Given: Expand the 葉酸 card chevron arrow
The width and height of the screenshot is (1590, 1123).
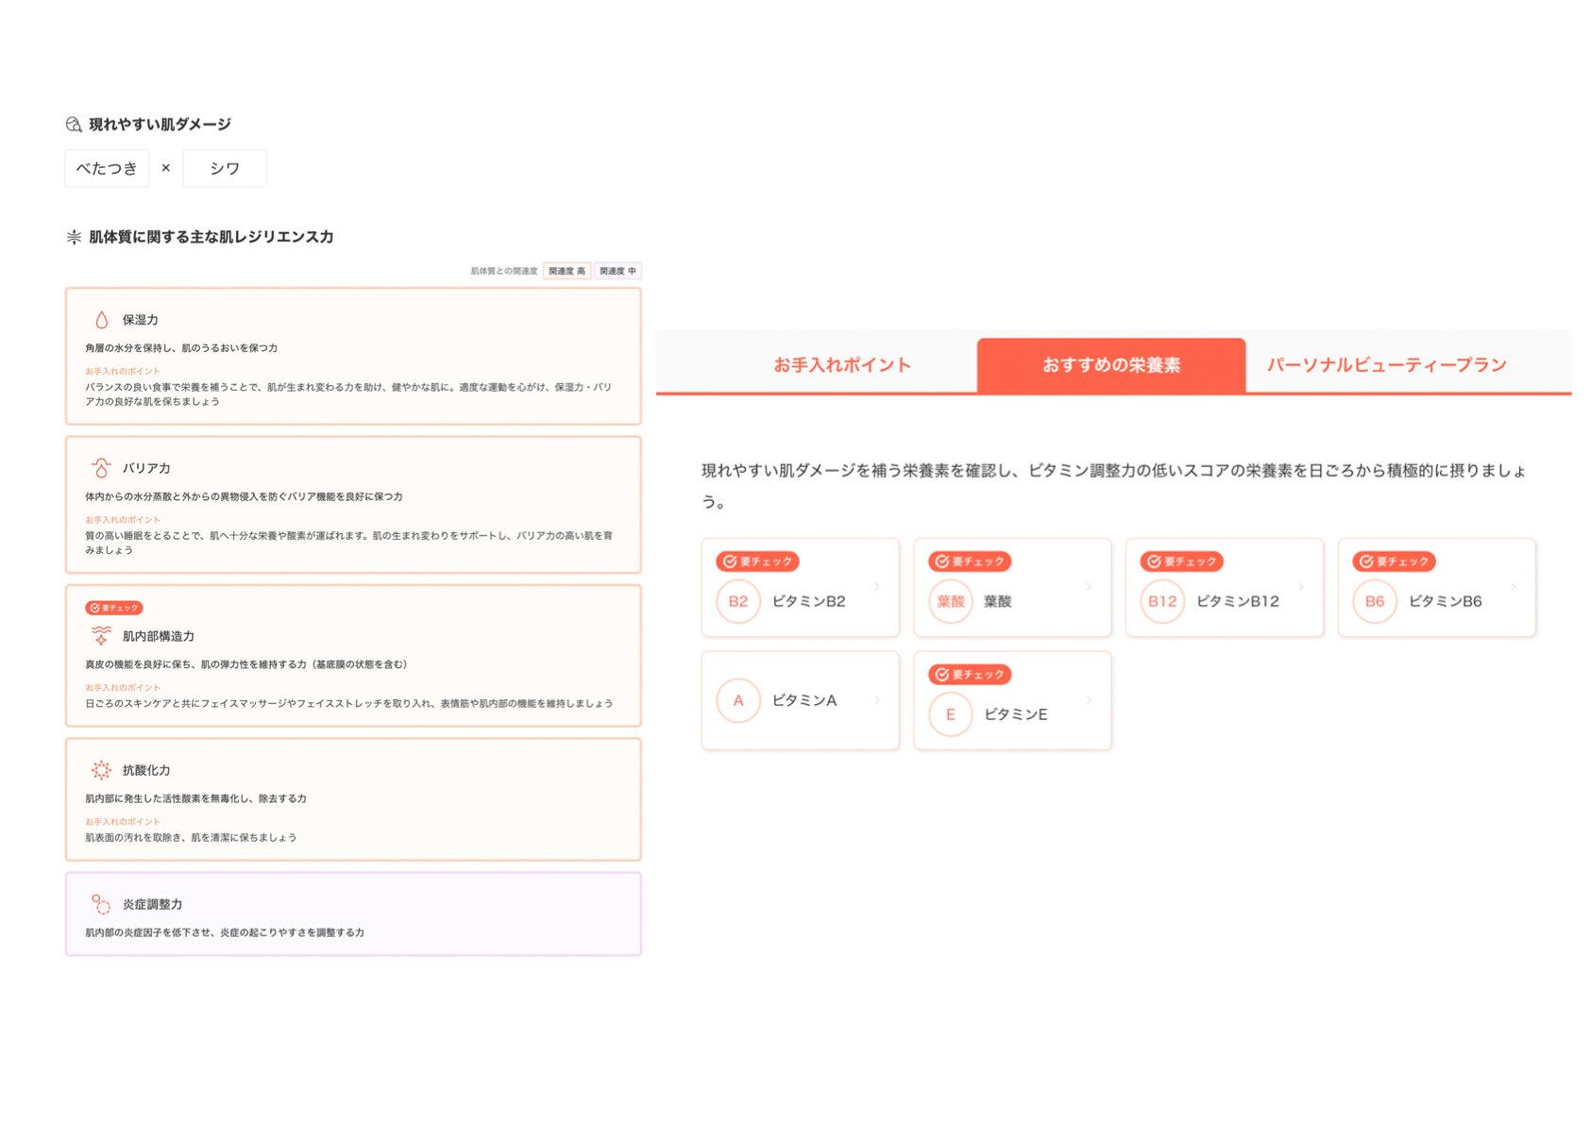Looking at the screenshot, I should (1089, 587).
